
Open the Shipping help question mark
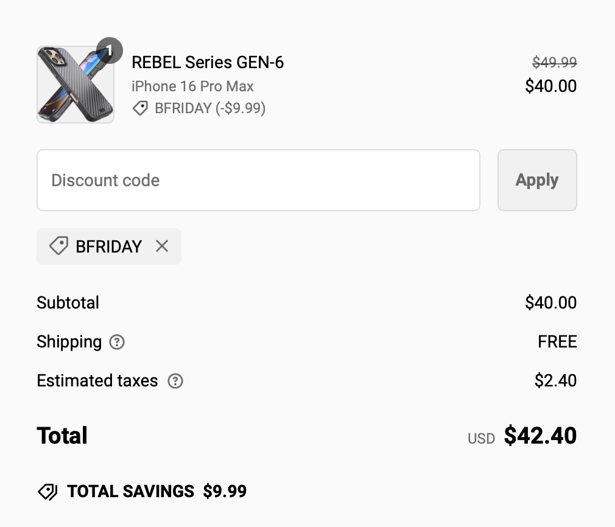point(117,342)
